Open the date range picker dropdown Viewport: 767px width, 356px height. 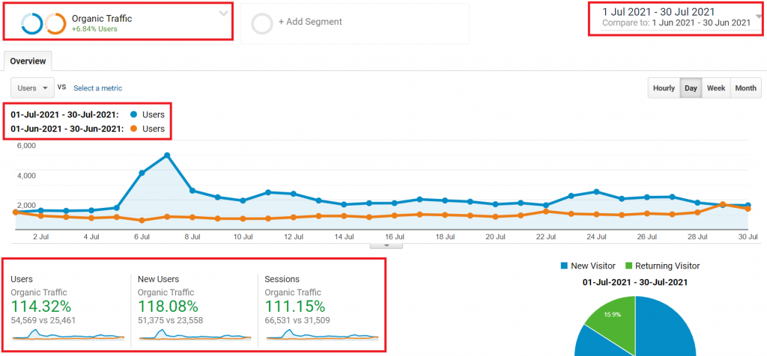pos(759,16)
